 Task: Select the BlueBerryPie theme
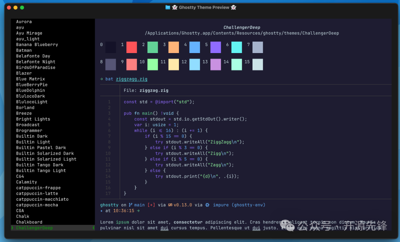click(32, 85)
